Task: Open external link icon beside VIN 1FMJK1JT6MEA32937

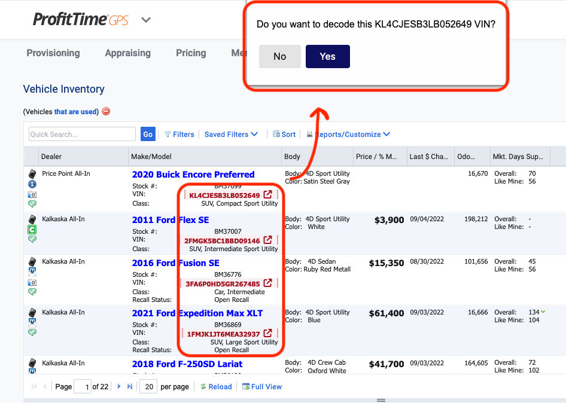Action: pos(267,333)
